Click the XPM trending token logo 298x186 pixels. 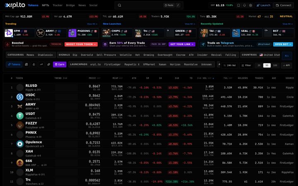9,33
